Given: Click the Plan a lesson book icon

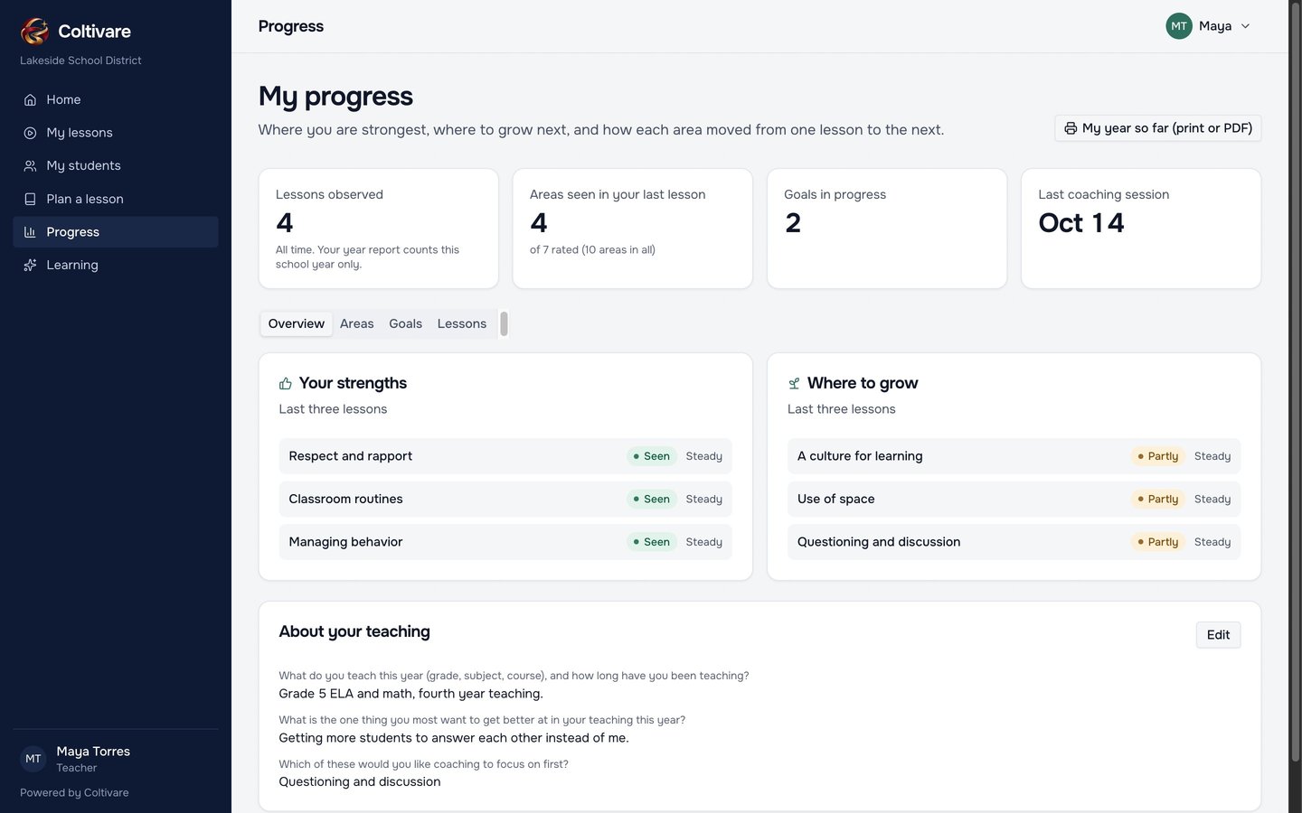Looking at the screenshot, I should pos(30,199).
